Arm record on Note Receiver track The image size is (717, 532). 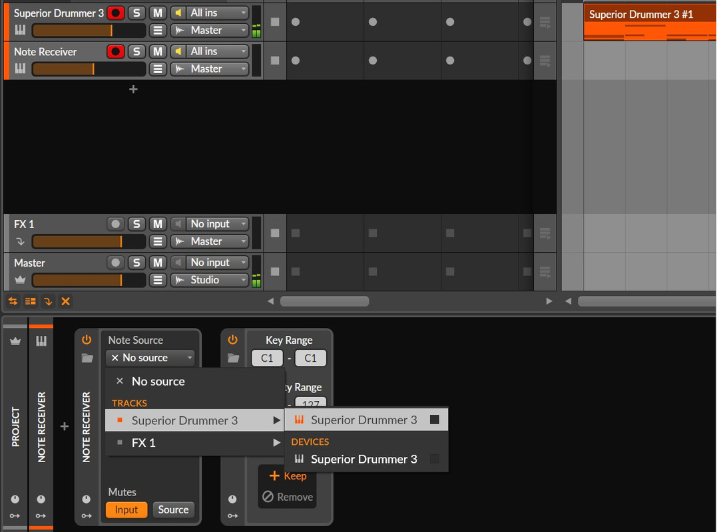[x=115, y=52]
